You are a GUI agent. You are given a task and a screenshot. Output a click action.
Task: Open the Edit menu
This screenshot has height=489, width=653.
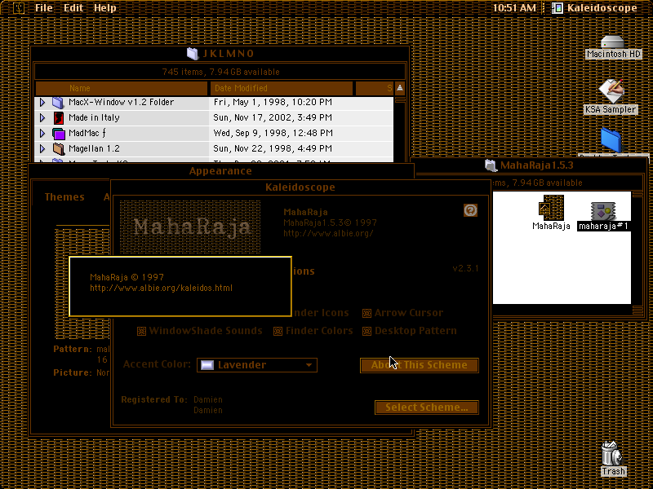click(73, 8)
